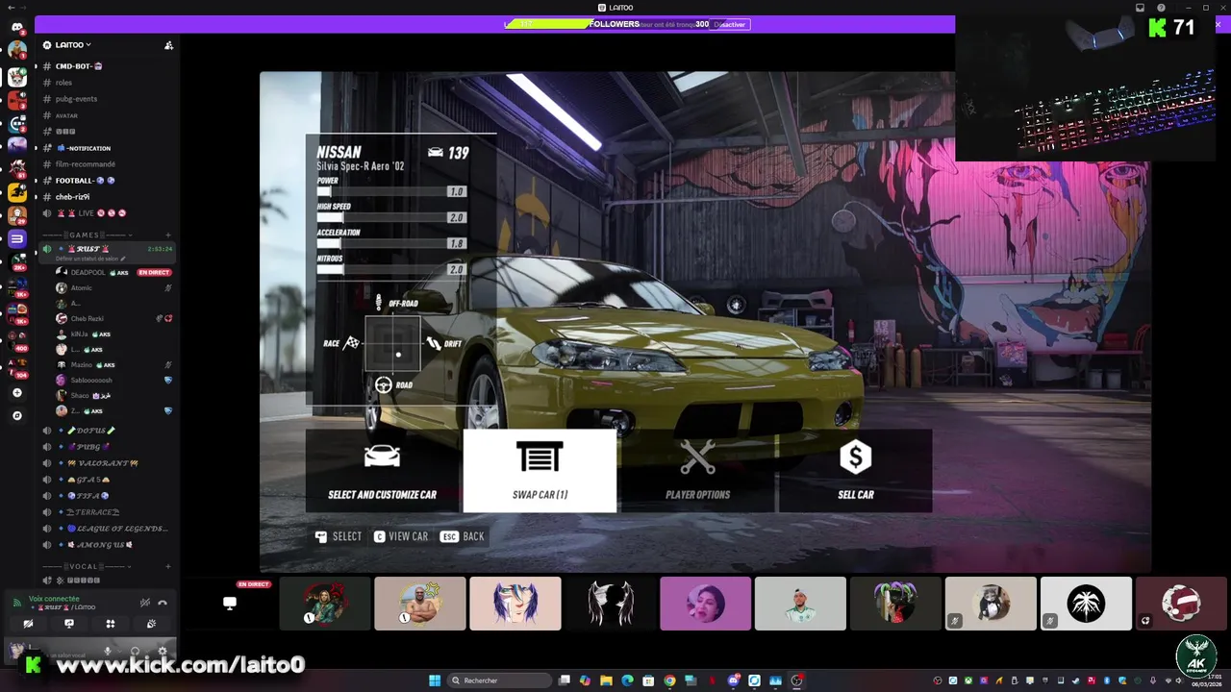Open activities icon in voice panel
This screenshot has height=692, width=1231.
click(x=111, y=624)
